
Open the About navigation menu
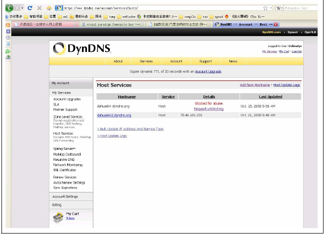pos(118,61)
